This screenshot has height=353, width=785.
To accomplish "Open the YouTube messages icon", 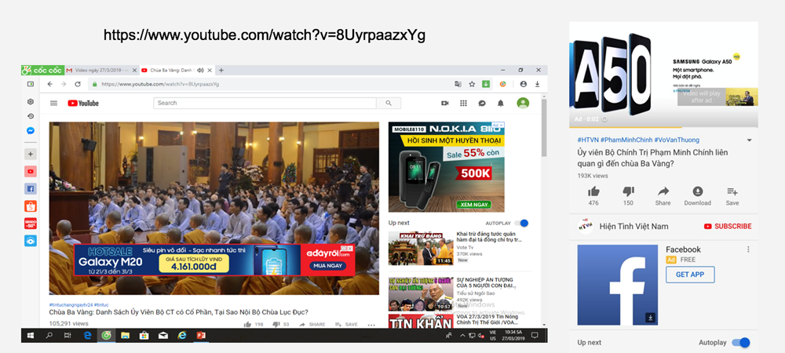I will [x=482, y=103].
